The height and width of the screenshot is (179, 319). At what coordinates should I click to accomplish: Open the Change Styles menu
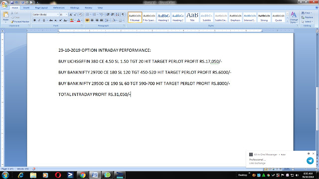tap(294, 17)
